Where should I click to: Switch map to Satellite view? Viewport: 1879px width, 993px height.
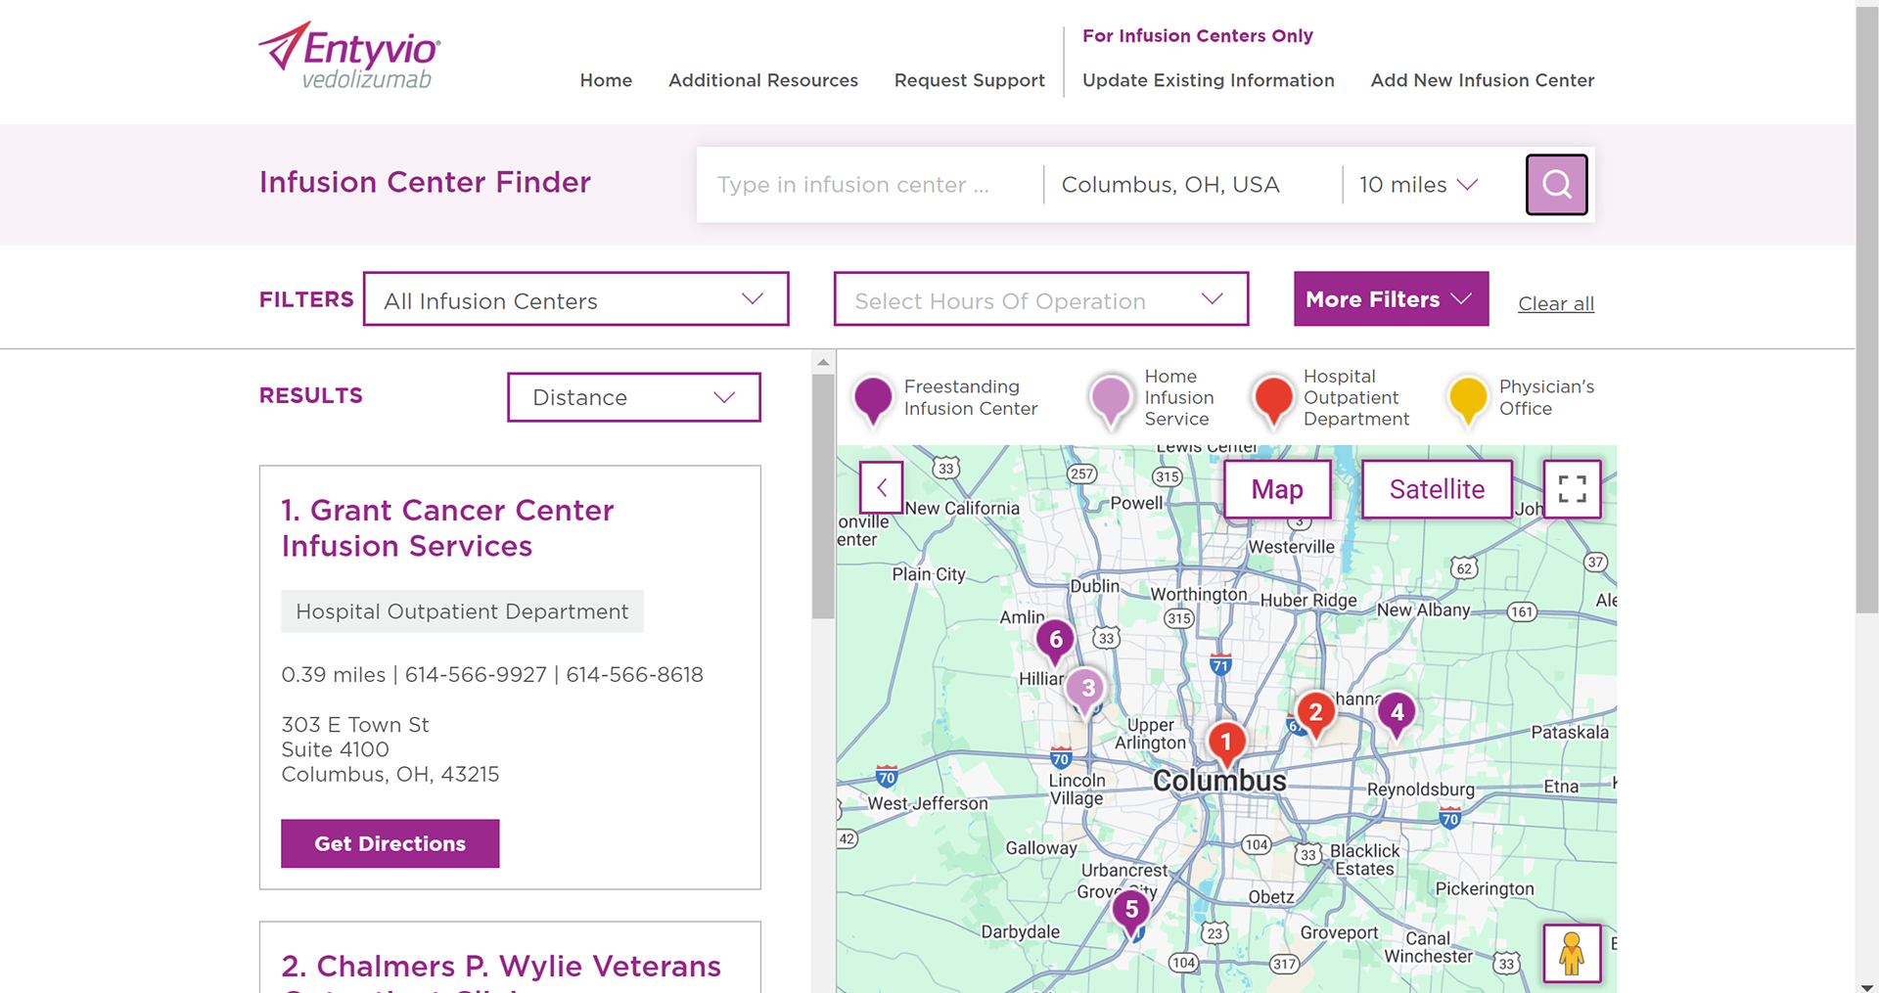pyautogui.click(x=1437, y=489)
